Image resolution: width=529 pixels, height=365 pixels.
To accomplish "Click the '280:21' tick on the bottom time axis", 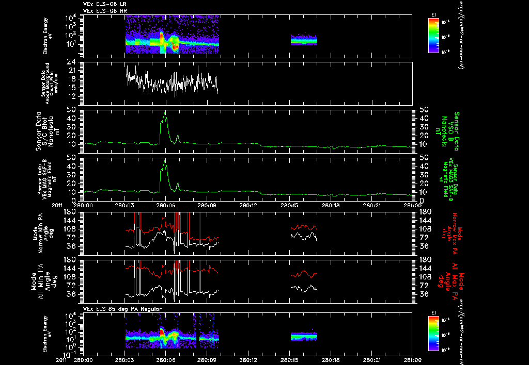I will pyautogui.click(x=372, y=360).
